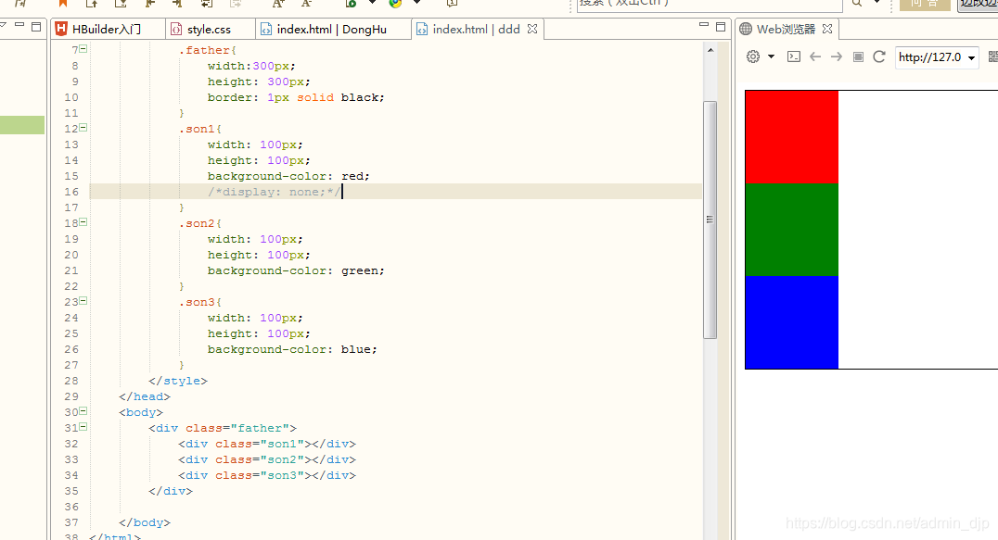This screenshot has width=998, height=540.
Task: Open the left panel view menu triangle
Action: (x=3, y=26)
